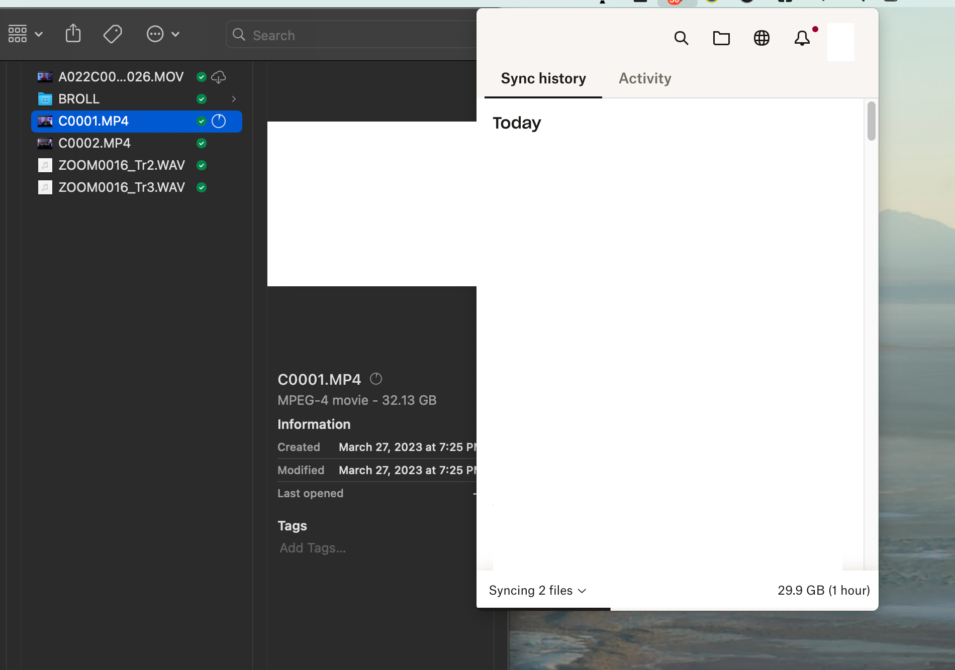Click the scrollbar in the sync history panel
This screenshot has width=955, height=670.
coord(872,121)
